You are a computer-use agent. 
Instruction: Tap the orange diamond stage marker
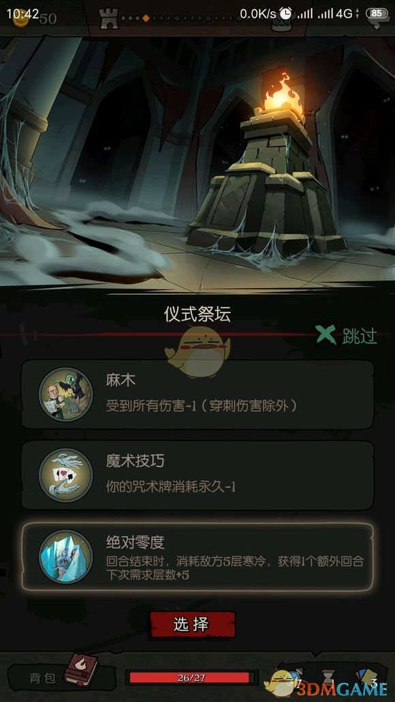pos(146,18)
